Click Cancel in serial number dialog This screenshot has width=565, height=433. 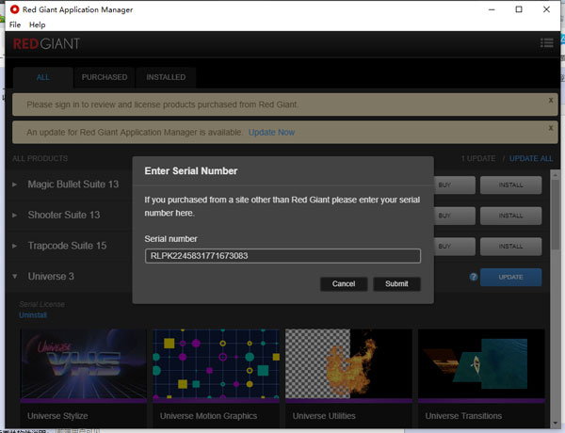click(344, 284)
